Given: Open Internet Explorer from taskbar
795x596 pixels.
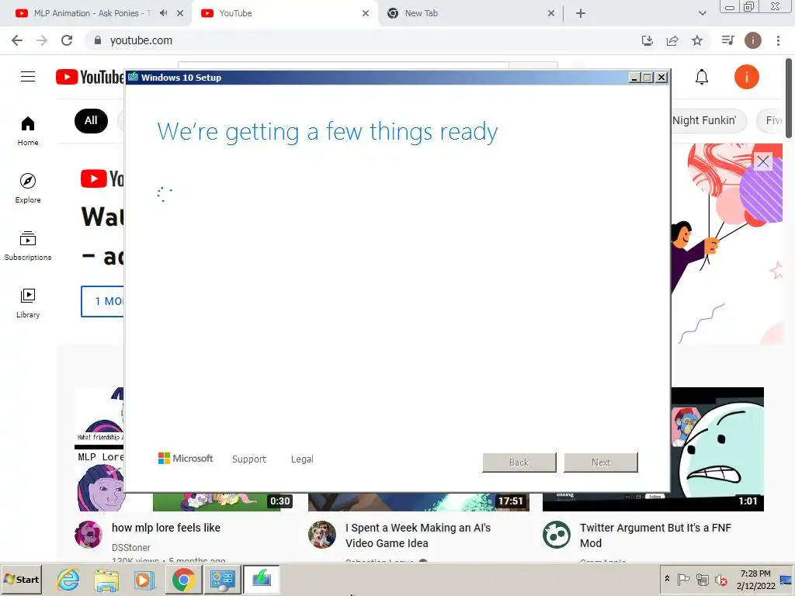Looking at the screenshot, I should click(68, 580).
